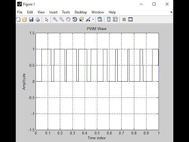The height and width of the screenshot is (142, 189).
Task: Print the figure using the printer icon
Action: (37, 19)
